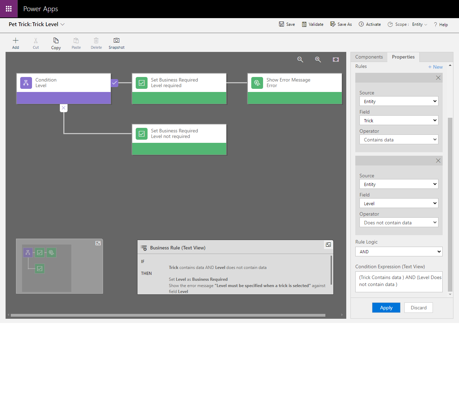
Task: Click the Cut scissors icon
Action: point(36,40)
